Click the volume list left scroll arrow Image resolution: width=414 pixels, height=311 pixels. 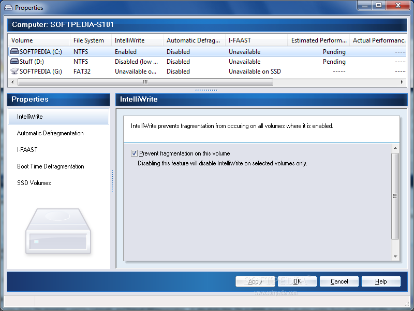click(12, 82)
